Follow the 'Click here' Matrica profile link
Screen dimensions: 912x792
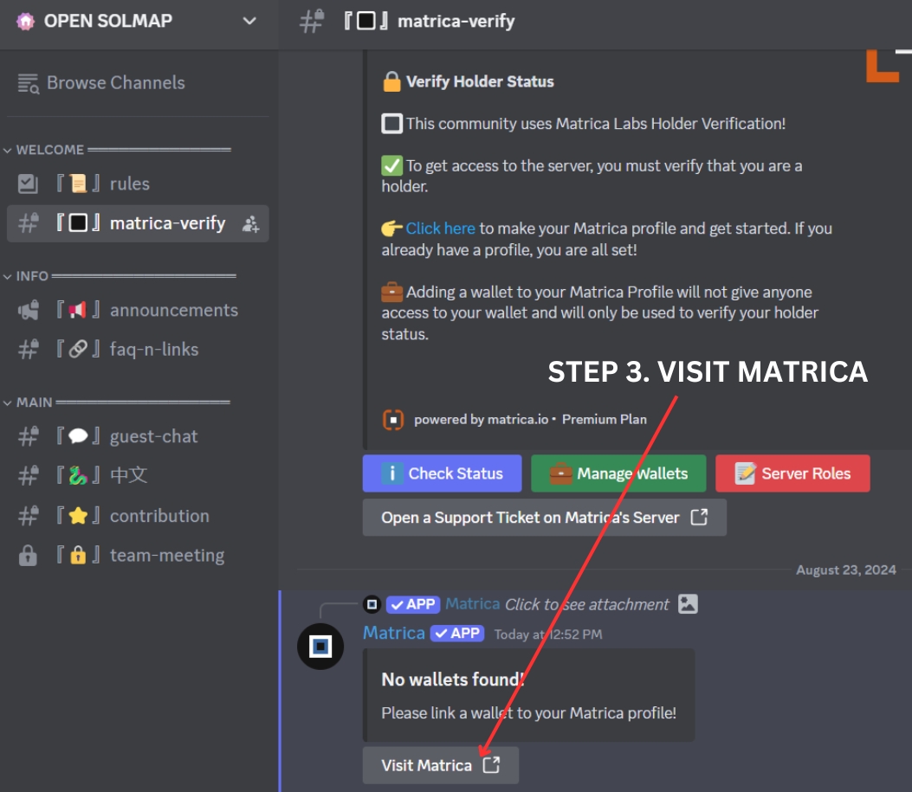click(440, 229)
